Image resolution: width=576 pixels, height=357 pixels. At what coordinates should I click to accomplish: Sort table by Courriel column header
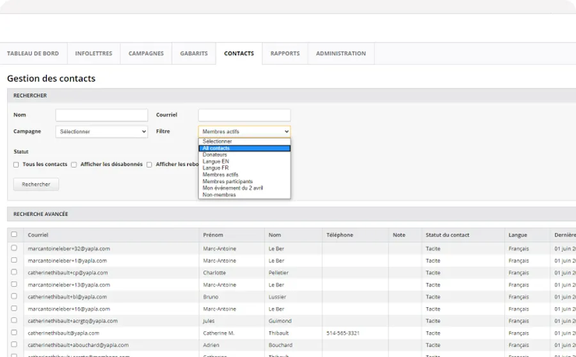point(38,235)
